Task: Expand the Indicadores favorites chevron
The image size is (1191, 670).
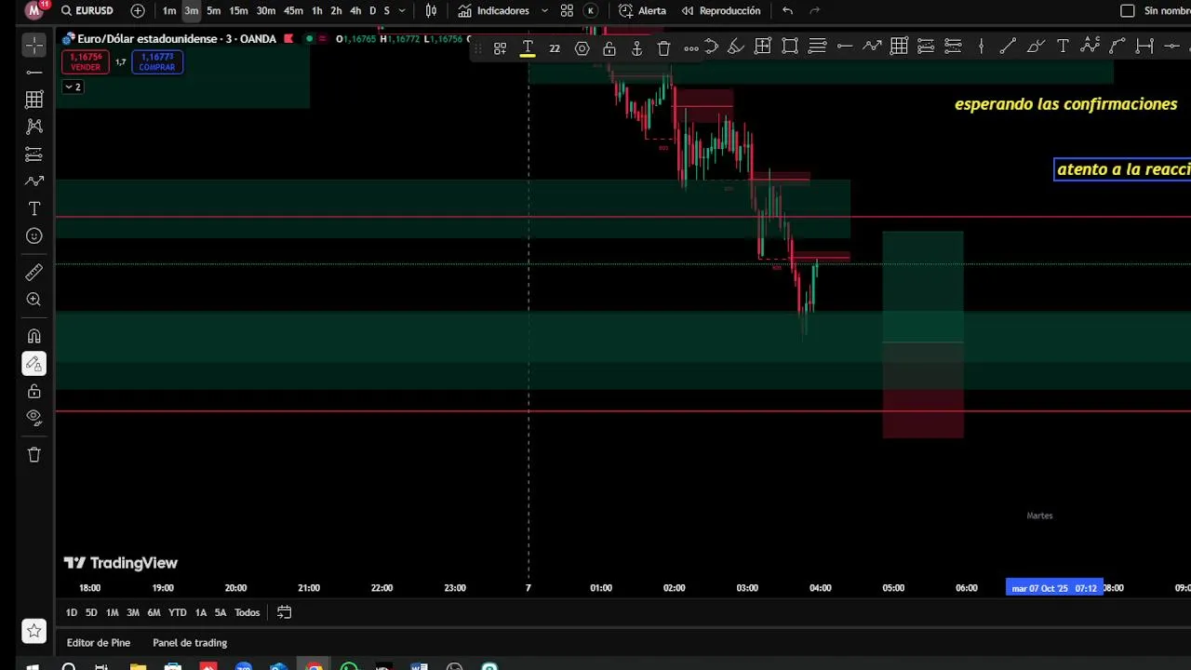Action: click(x=543, y=10)
